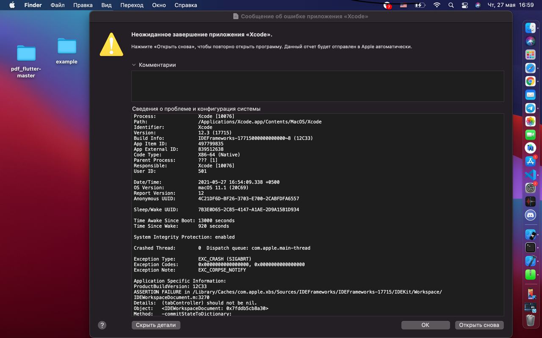The width and height of the screenshot is (542, 338).
Task: Activate Siri in the menu bar
Action: tap(478, 5)
